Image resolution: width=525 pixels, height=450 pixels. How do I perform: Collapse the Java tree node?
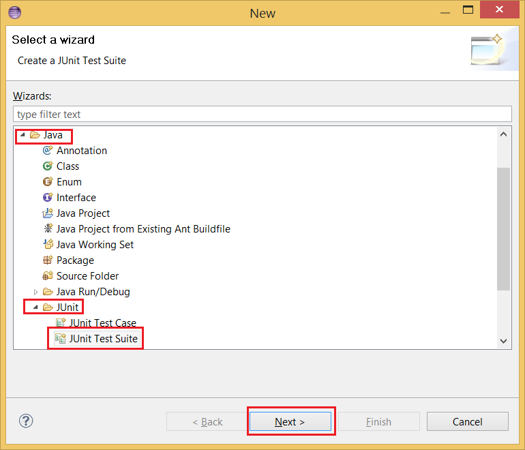pos(22,135)
